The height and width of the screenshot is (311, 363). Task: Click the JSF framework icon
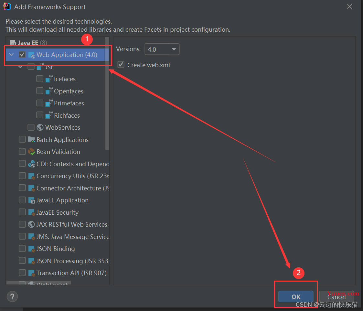pyautogui.click(x=40, y=67)
